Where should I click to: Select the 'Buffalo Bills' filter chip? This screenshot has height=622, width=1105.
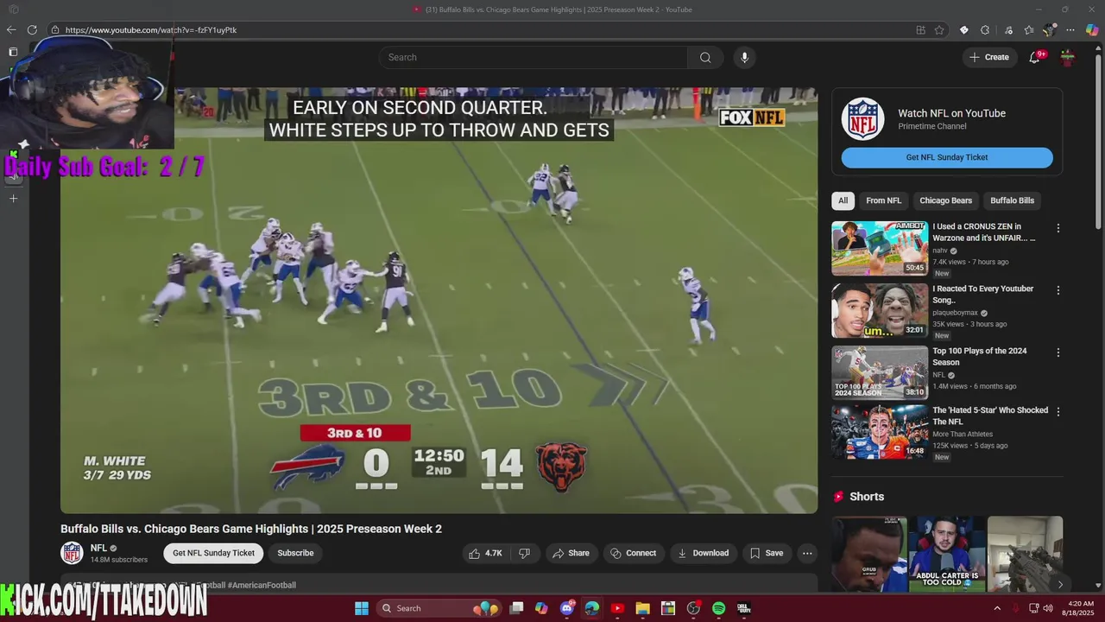(x=1012, y=200)
